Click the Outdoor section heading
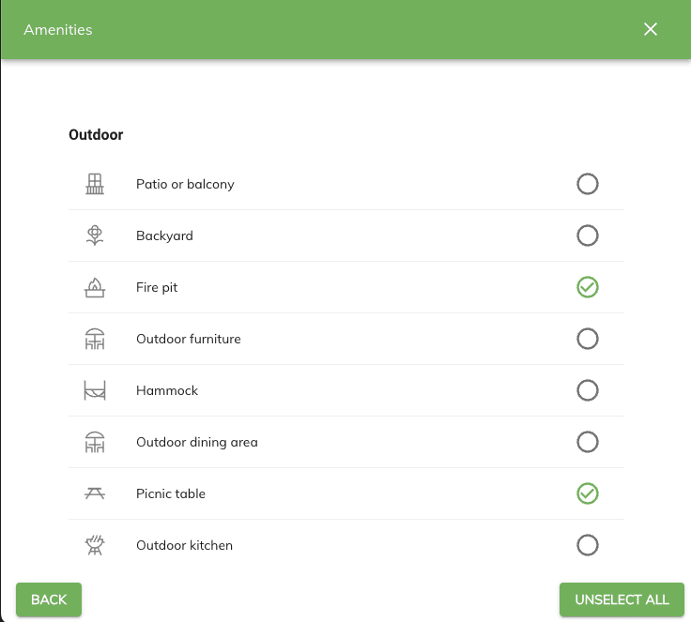691x622 pixels. pos(96,134)
